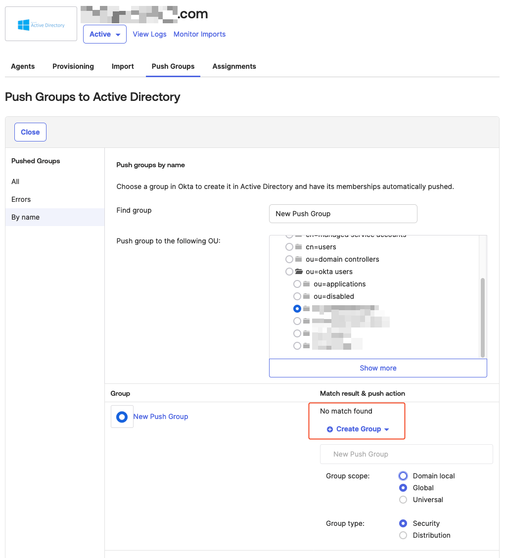Select the ou=applications radio button
Viewport: 505px width, 558px height.
tap(297, 284)
